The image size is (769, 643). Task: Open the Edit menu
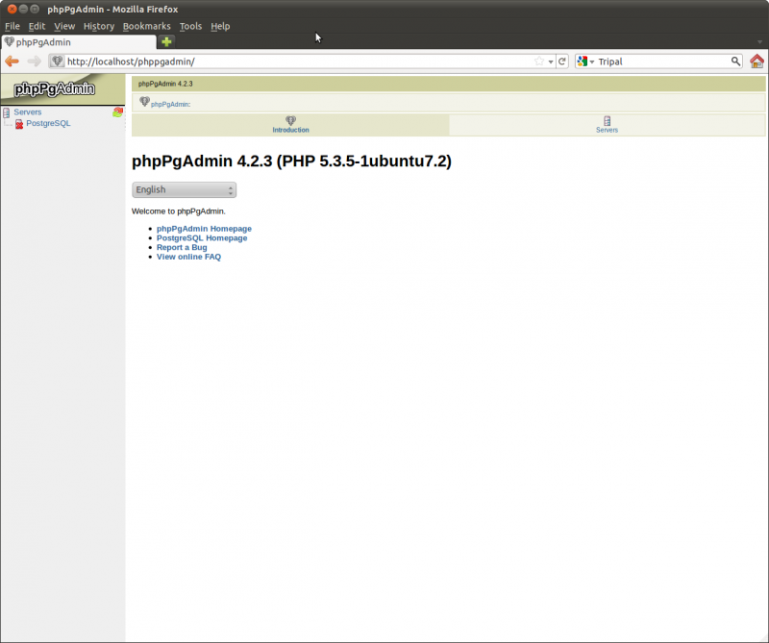[x=37, y=27]
